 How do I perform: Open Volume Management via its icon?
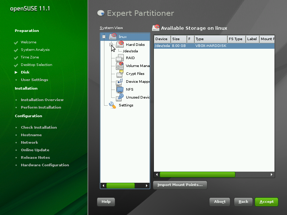pos(120,66)
